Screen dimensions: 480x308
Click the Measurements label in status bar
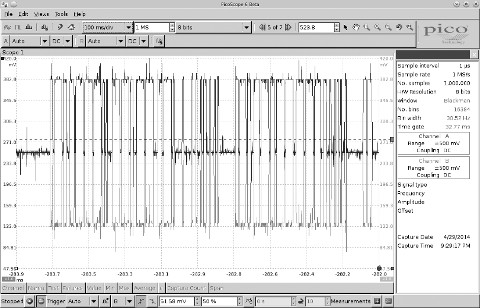[350, 301]
